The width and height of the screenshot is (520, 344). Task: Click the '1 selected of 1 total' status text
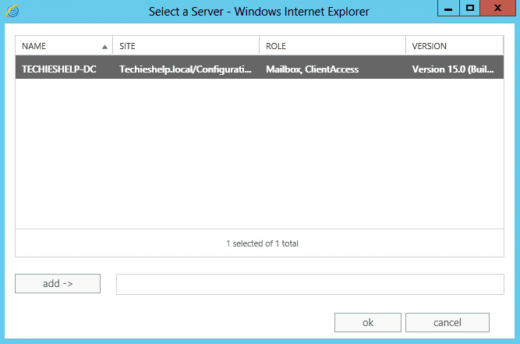tap(262, 243)
